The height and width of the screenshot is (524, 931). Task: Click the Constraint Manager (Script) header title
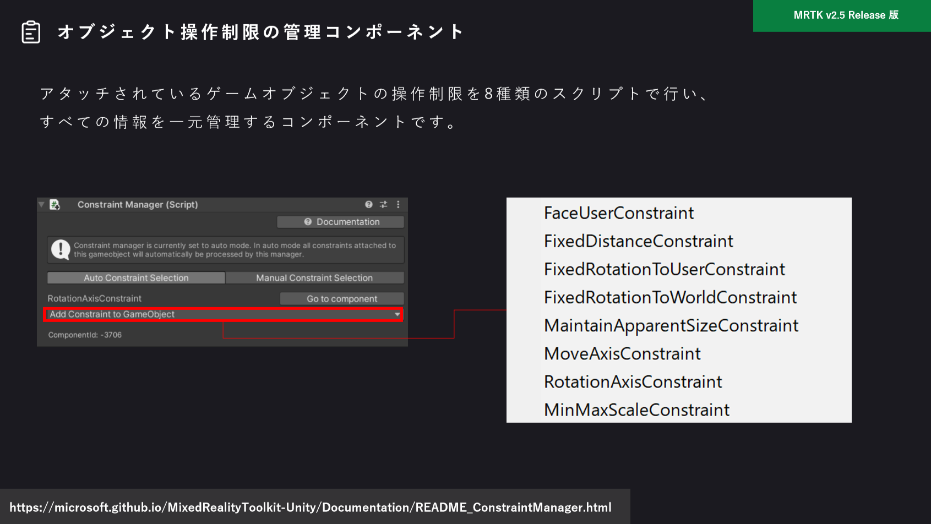click(x=138, y=204)
